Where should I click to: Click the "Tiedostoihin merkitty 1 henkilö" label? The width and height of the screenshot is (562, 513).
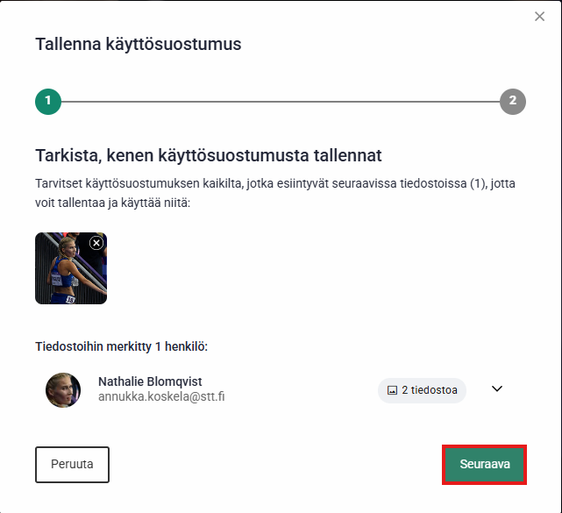[x=121, y=346]
